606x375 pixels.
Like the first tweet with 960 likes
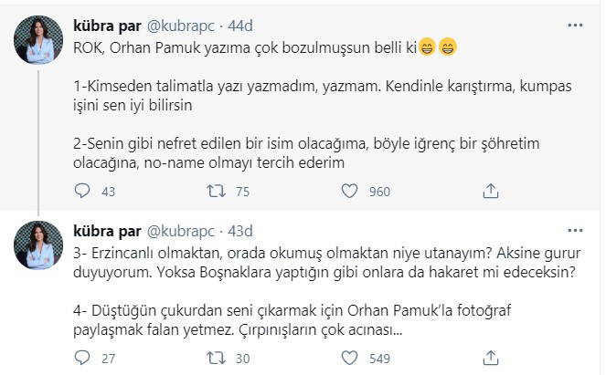[x=348, y=191]
